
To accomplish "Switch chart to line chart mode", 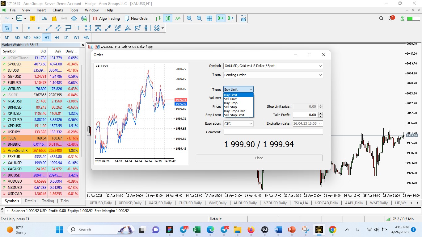I will [178, 19].
